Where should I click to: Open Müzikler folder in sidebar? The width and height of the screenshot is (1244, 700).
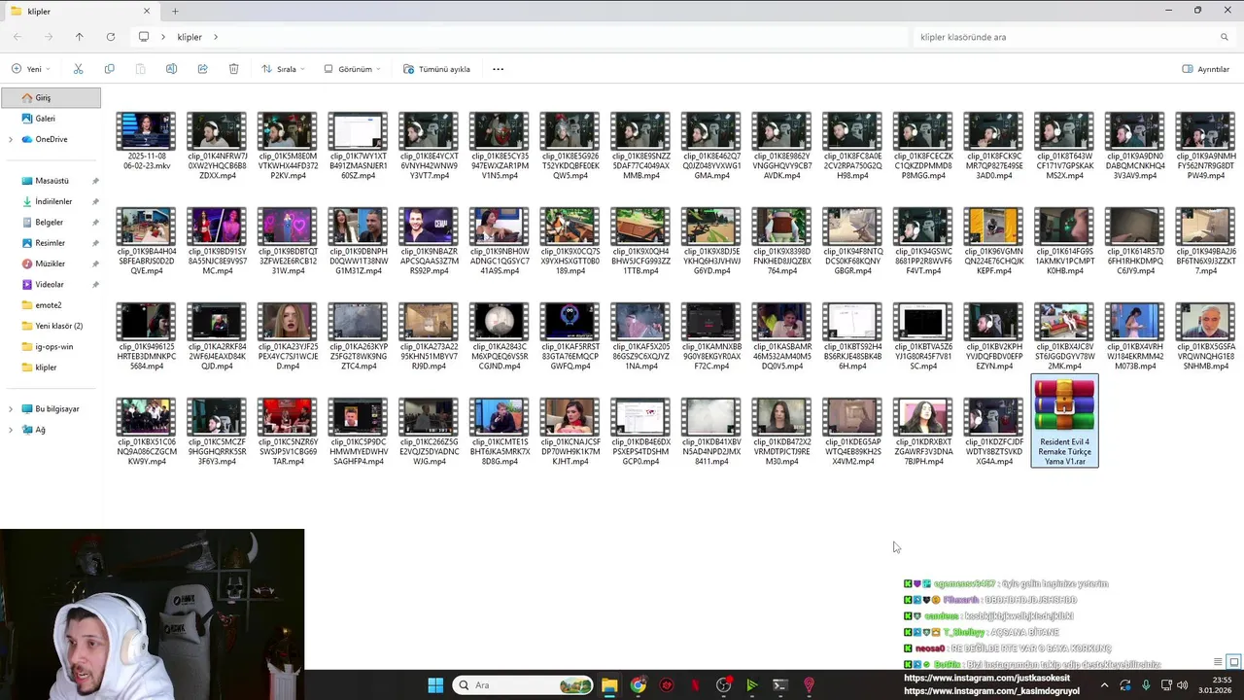pyautogui.click(x=51, y=263)
